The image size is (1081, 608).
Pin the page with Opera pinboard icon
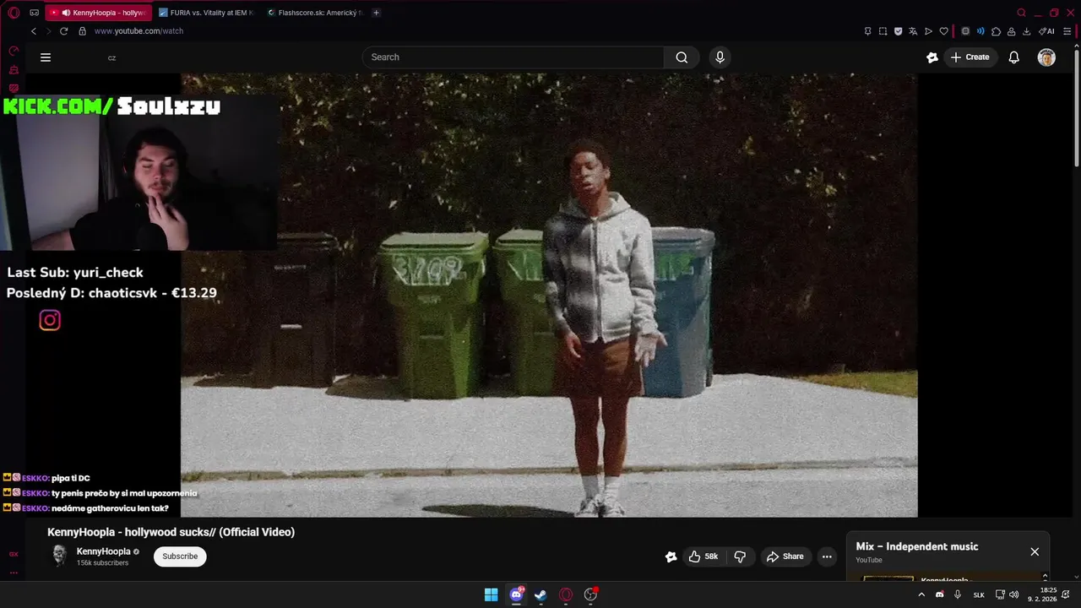click(x=867, y=31)
